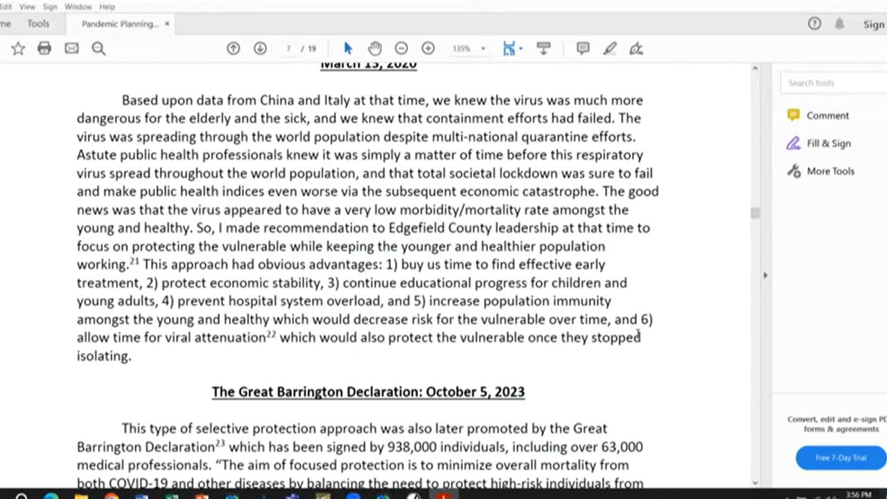Viewport: 887px width, 499px height.
Task: Open notifications bell icon
Action: [839, 24]
